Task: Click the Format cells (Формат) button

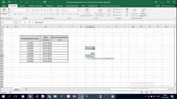Action: pyautogui.click(x=118, y=15)
